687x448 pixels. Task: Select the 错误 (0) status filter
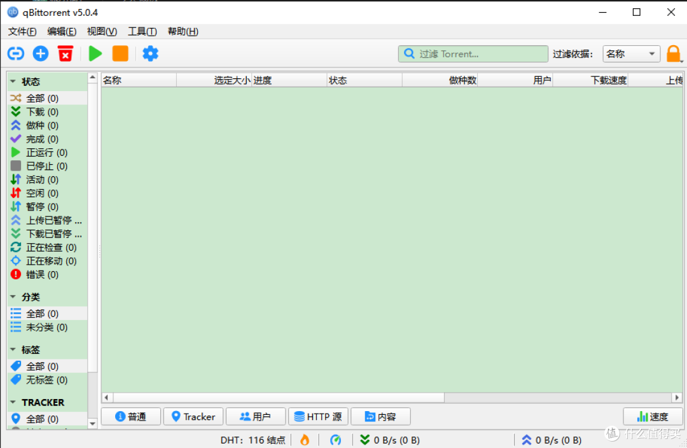[48, 274]
